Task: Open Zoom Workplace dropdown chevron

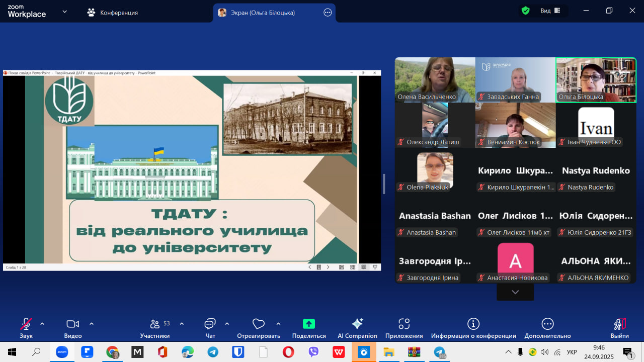Action: 64,12
